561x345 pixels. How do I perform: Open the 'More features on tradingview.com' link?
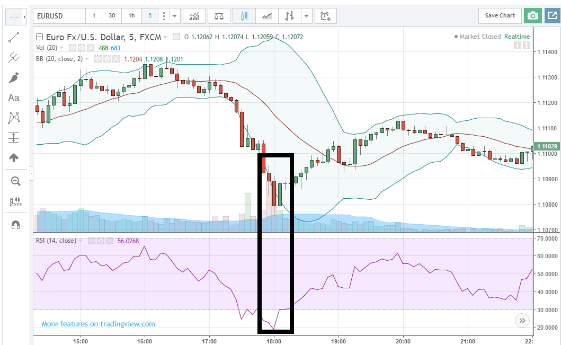[x=99, y=324]
